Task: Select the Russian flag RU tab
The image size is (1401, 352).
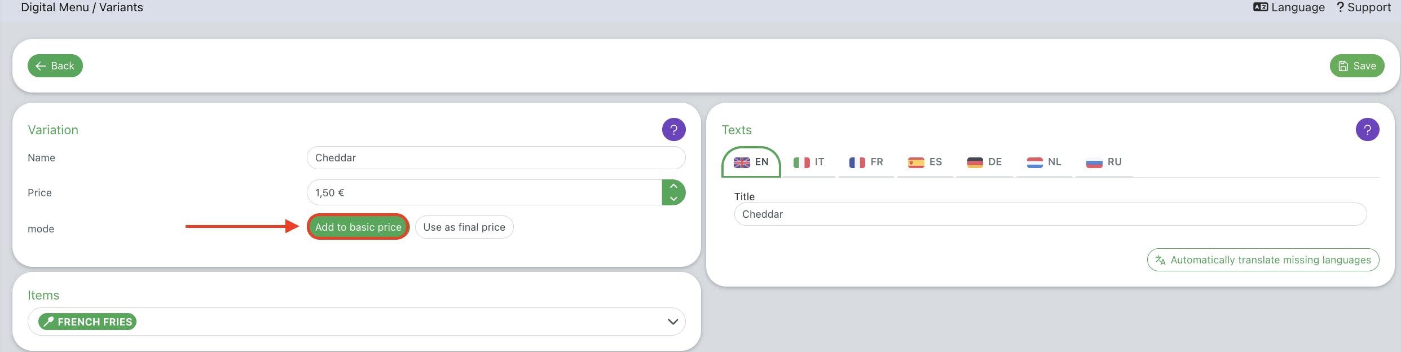Action: tap(1104, 162)
